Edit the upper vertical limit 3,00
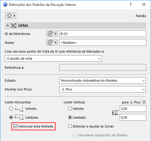 pos(133,109)
